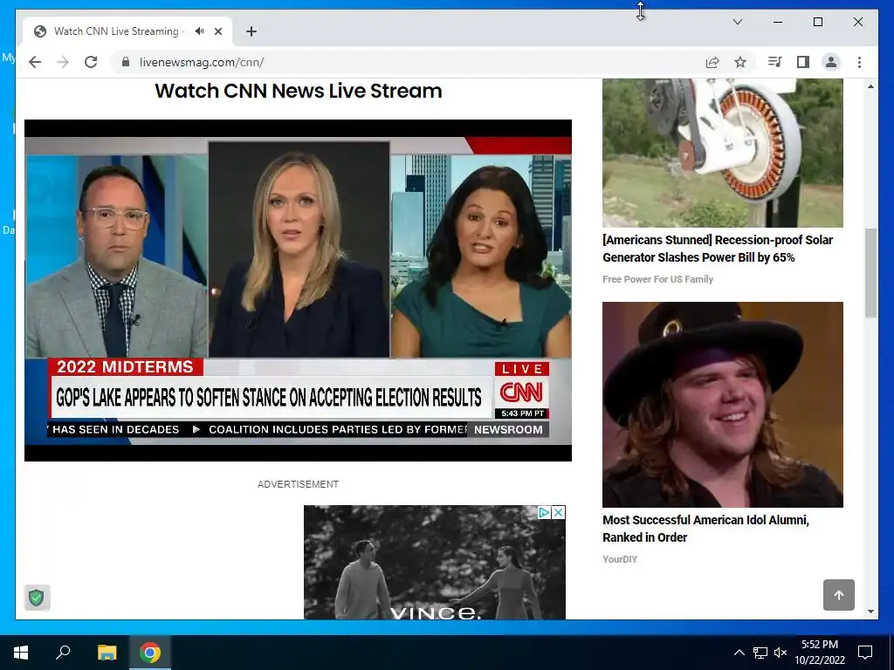
Task: Click the page scrollbar thumb
Action: tap(870, 273)
